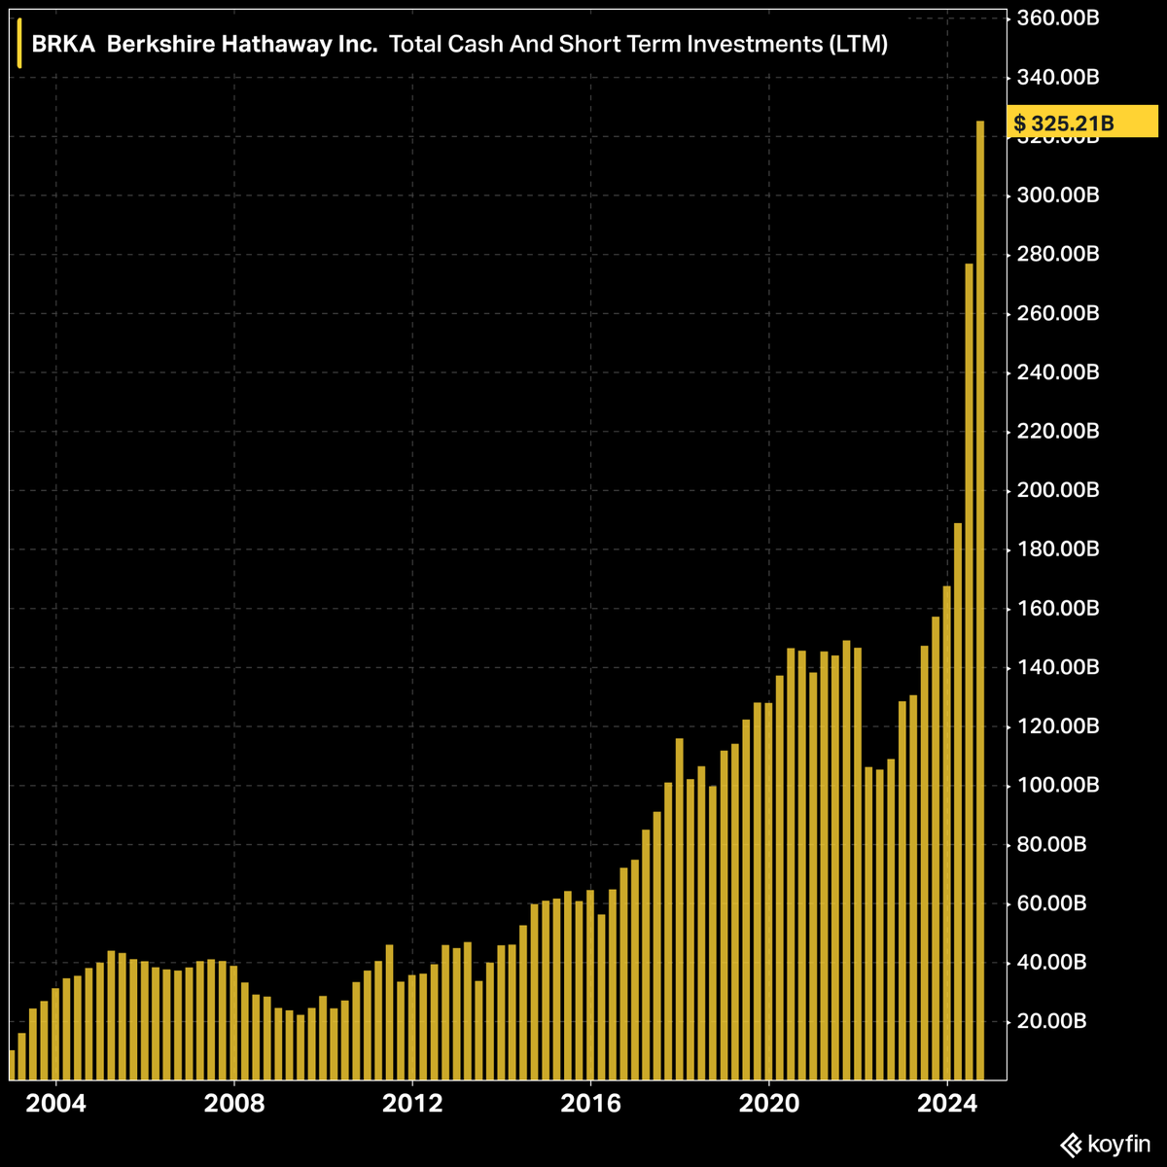Click the 100.00B y-axis label

[x=1058, y=785]
